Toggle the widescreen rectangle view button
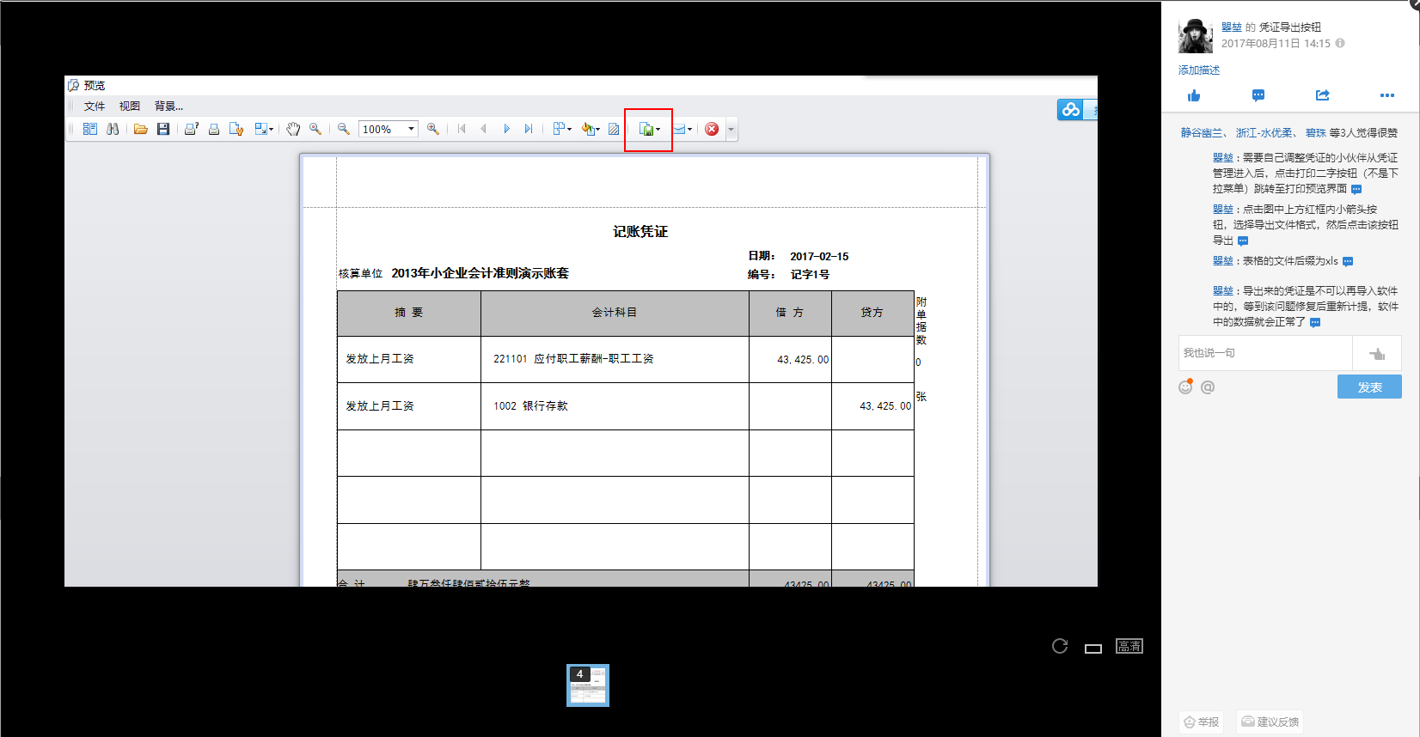Image resolution: width=1420 pixels, height=737 pixels. pyautogui.click(x=1093, y=649)
